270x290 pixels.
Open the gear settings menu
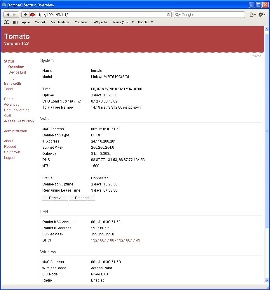click(x=262, y=15)
